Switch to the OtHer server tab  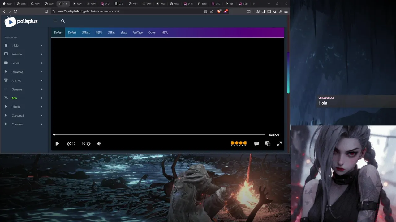(x=152, y=32)
